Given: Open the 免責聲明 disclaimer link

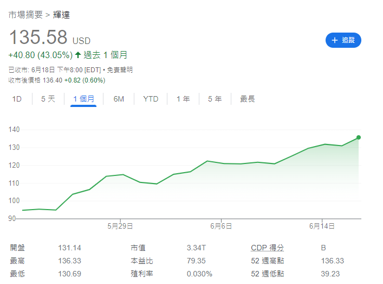Looking at the screenshot, I should tap(120, 70).
